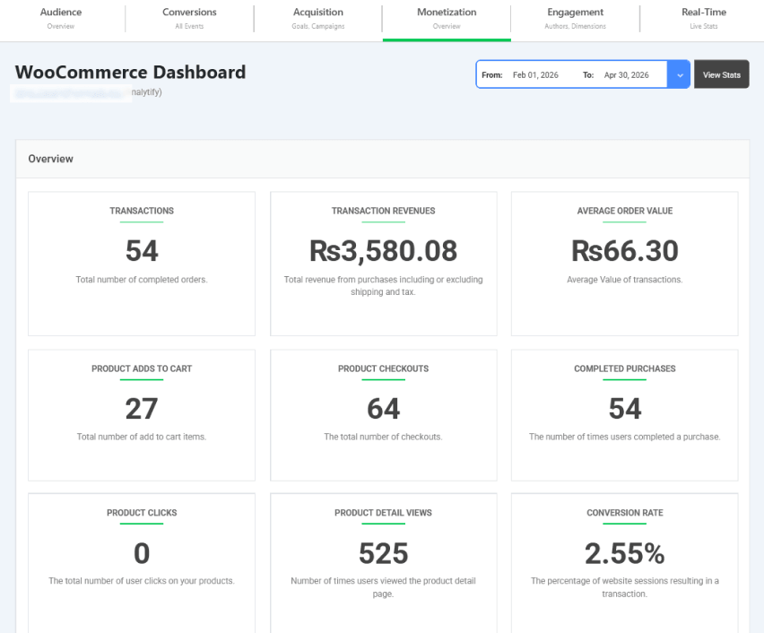This screenshot has width=764, height=633.
Task: Expand the date range dropdown arrow
Action: tap(679, 75)
